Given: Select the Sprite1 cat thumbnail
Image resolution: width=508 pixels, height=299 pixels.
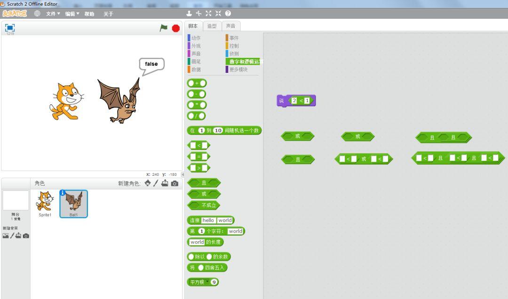Looking at the screenshot, I should click(x=45, y=204).
